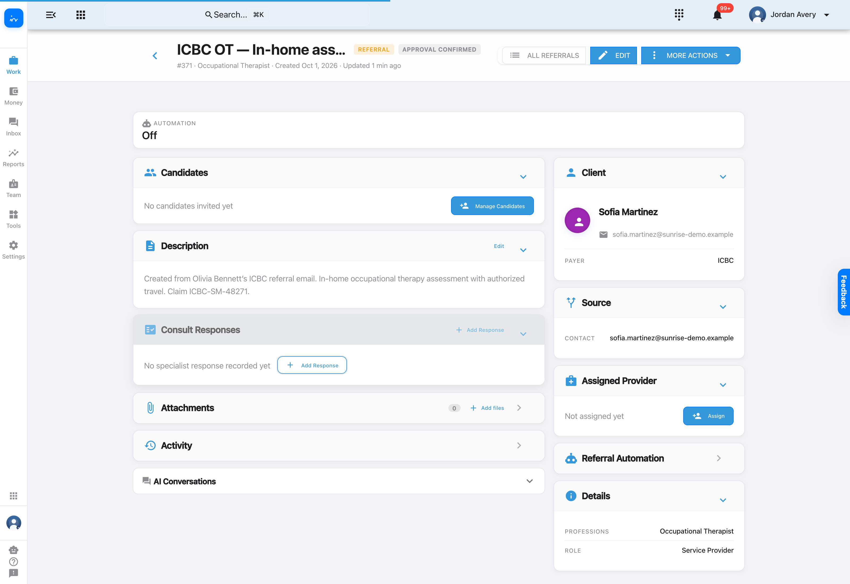This screenshot has height=584, width=850.
Task: Click Assign provider button
Action: click(x=708, y=416)
